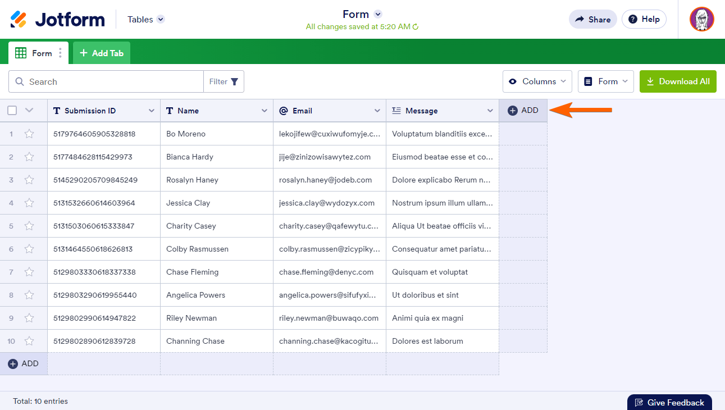
Task: Open the Email column header dropdown
Action: 377,111
